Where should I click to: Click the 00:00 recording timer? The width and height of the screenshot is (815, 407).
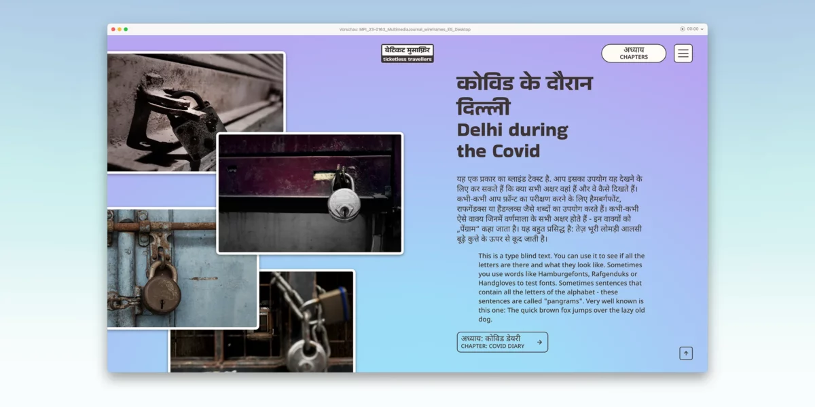(693, 29)
